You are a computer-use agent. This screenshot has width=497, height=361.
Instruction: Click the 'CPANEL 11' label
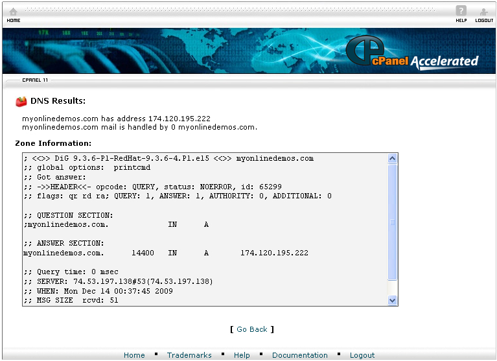tap(35, 80)
